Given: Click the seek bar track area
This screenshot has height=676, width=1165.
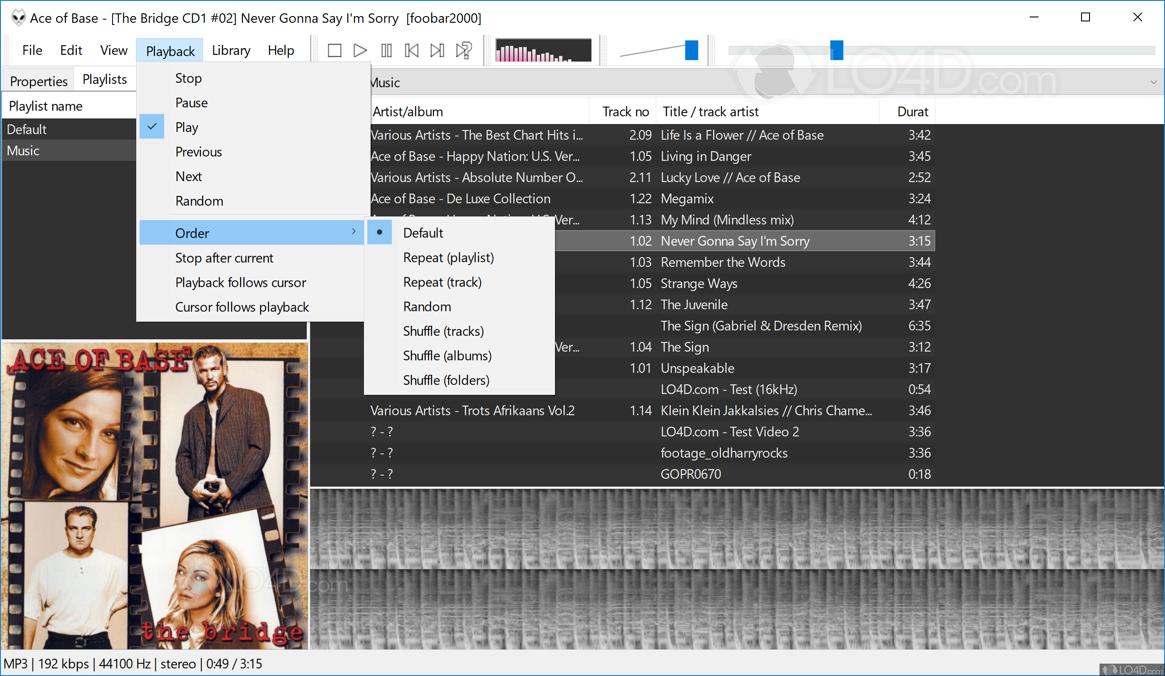Looking at the screenshot, I should click(x=941, y=50).
